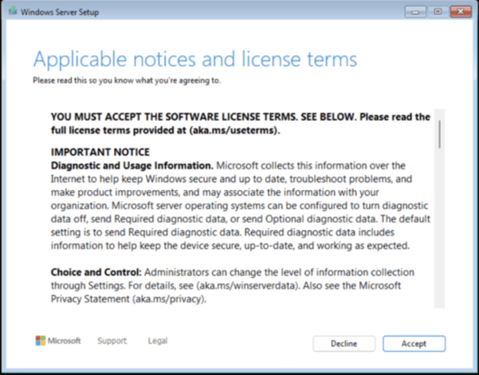The width and height of the screenshot is (479, 375).
Task: Click 'YOU MUST ACCEPT THE SOFTWARE LICENSE TERMS'
Action: point(173,117)
